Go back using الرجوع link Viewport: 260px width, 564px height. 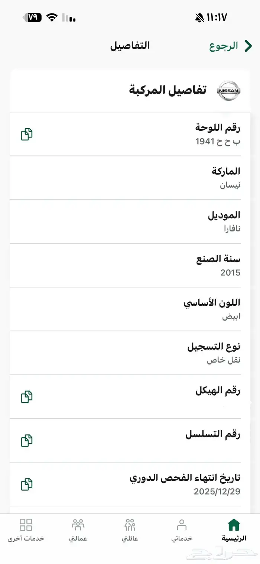coord(224,46)
